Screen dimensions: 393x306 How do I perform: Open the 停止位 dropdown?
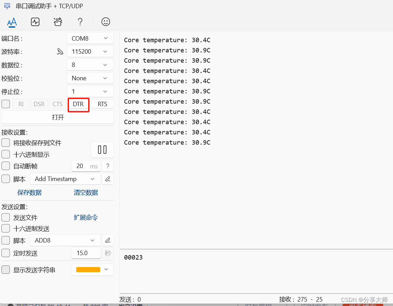tap(90, 91)
